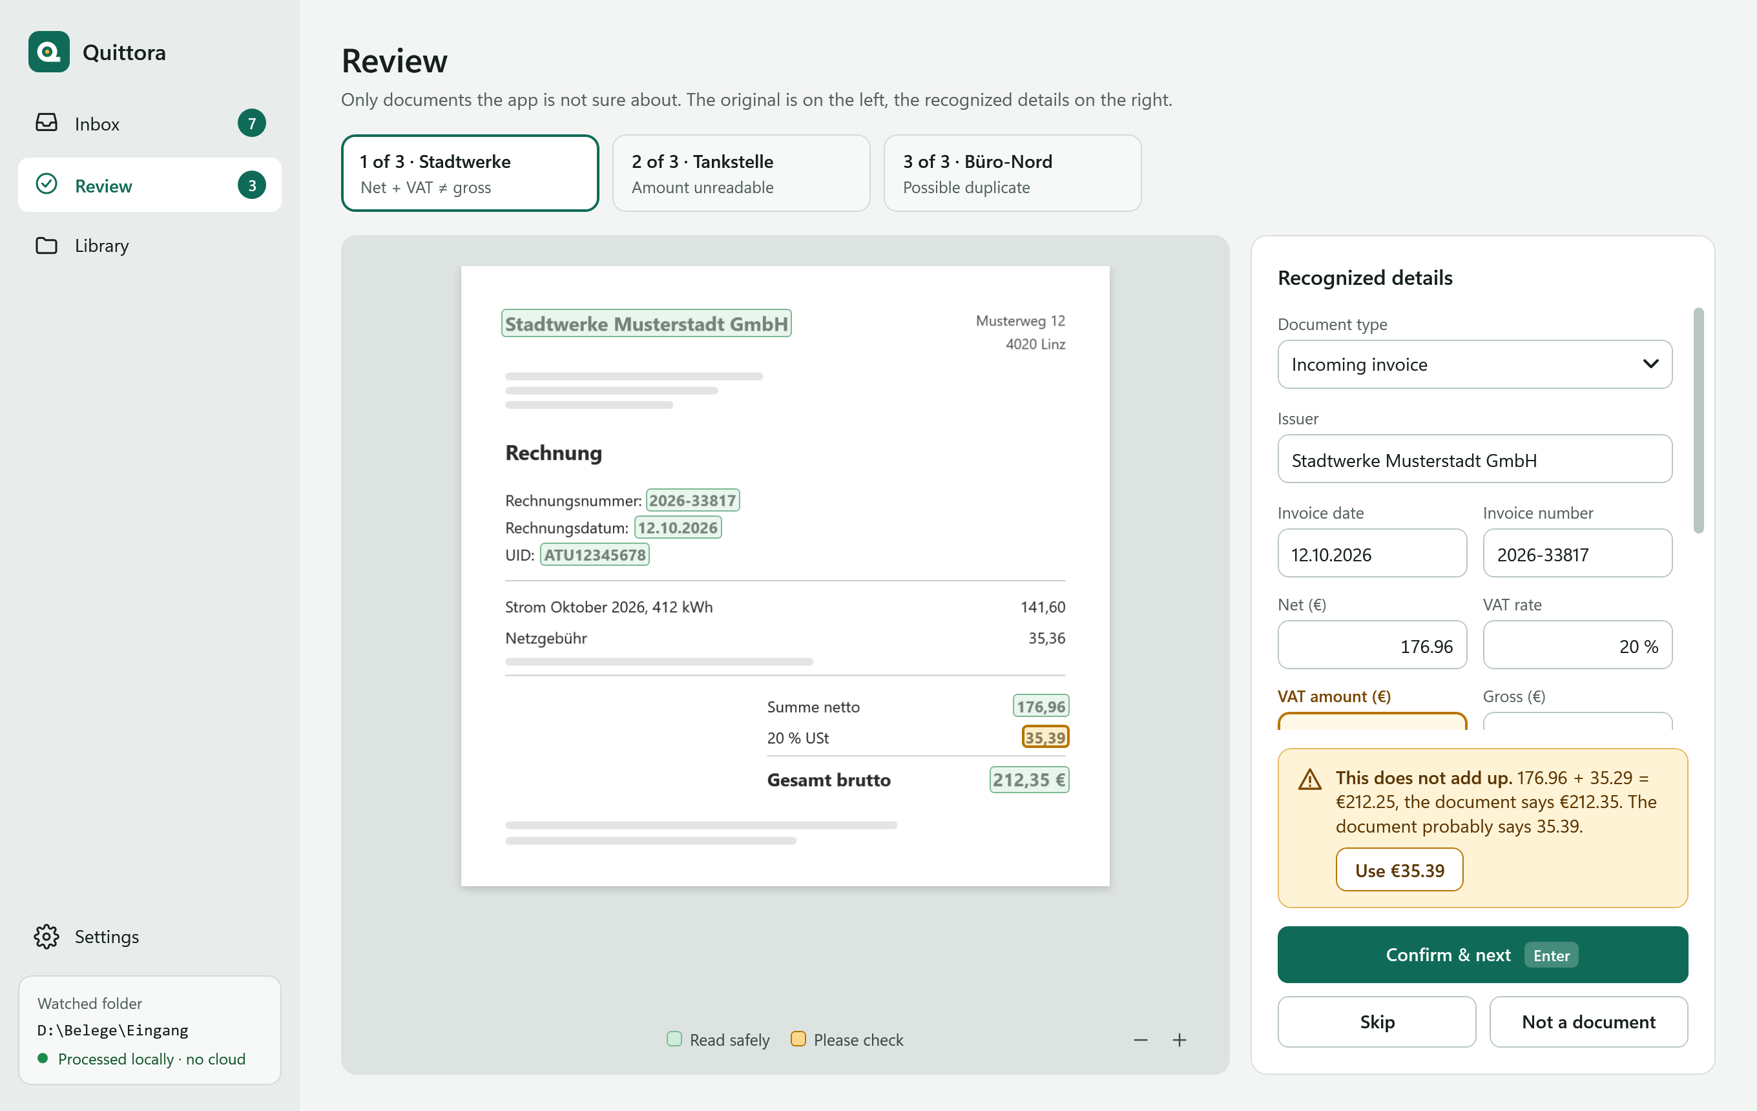Viewport: 1757px width, 1111px height.
Task: Click the VAT rate field
Action: click(x=1577, y=645)
